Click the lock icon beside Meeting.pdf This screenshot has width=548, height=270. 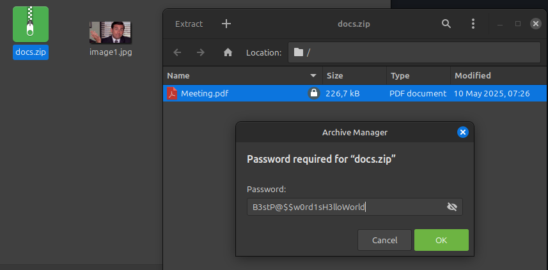pyautogui.click(x=313, y=93)
